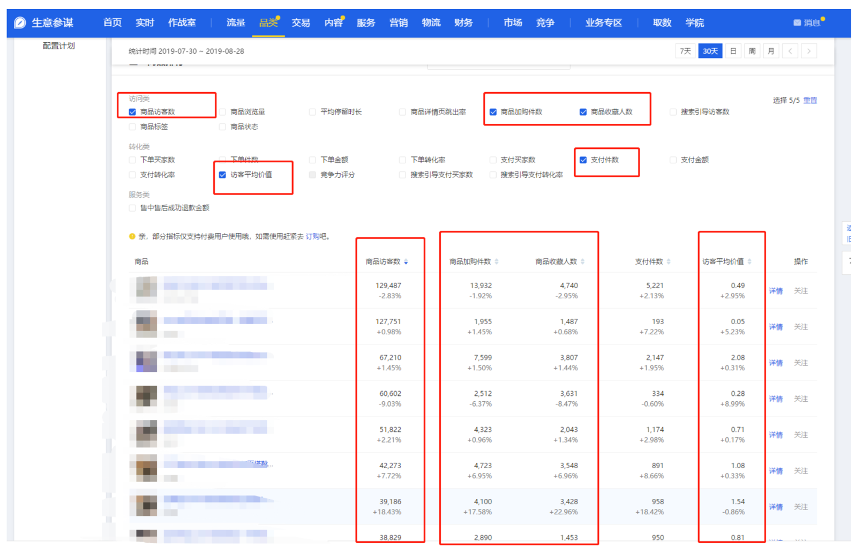This screenshot has width=855, height=547.
Task: Check 售中售后成功退款金额 checkbox
Action: [132, 208]
